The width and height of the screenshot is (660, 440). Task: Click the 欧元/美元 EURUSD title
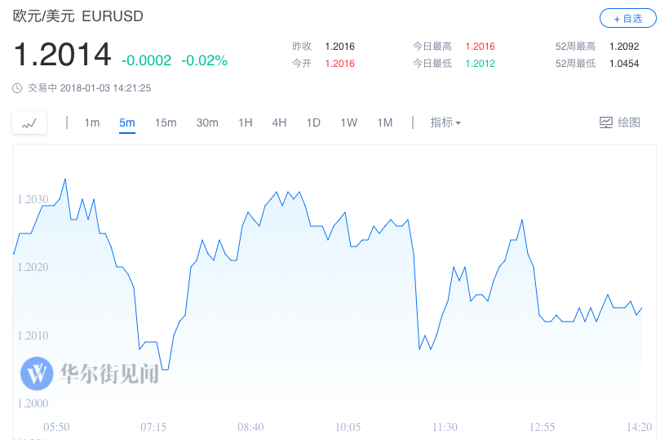(x=69, y=16)
